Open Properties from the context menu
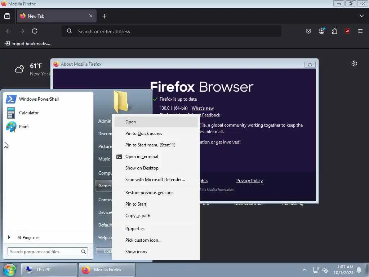The image size is (369, 277). coord(156,228)
